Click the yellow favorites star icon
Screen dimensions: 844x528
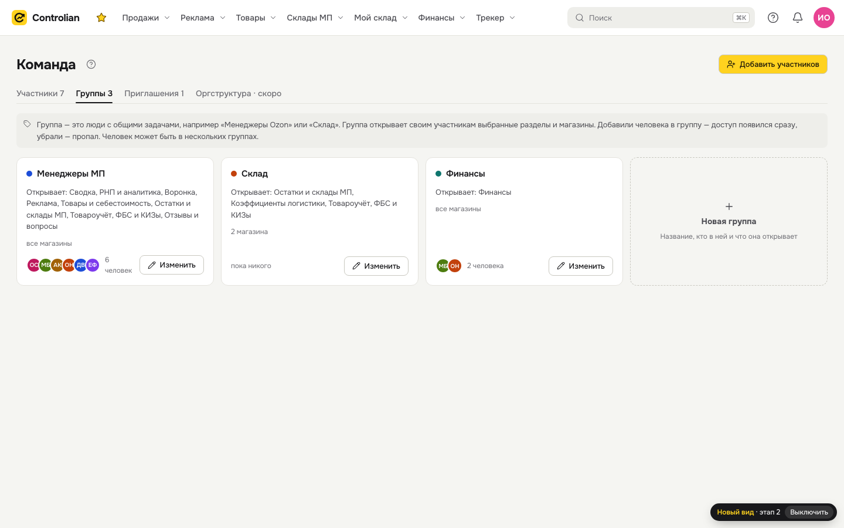(101, 18)
